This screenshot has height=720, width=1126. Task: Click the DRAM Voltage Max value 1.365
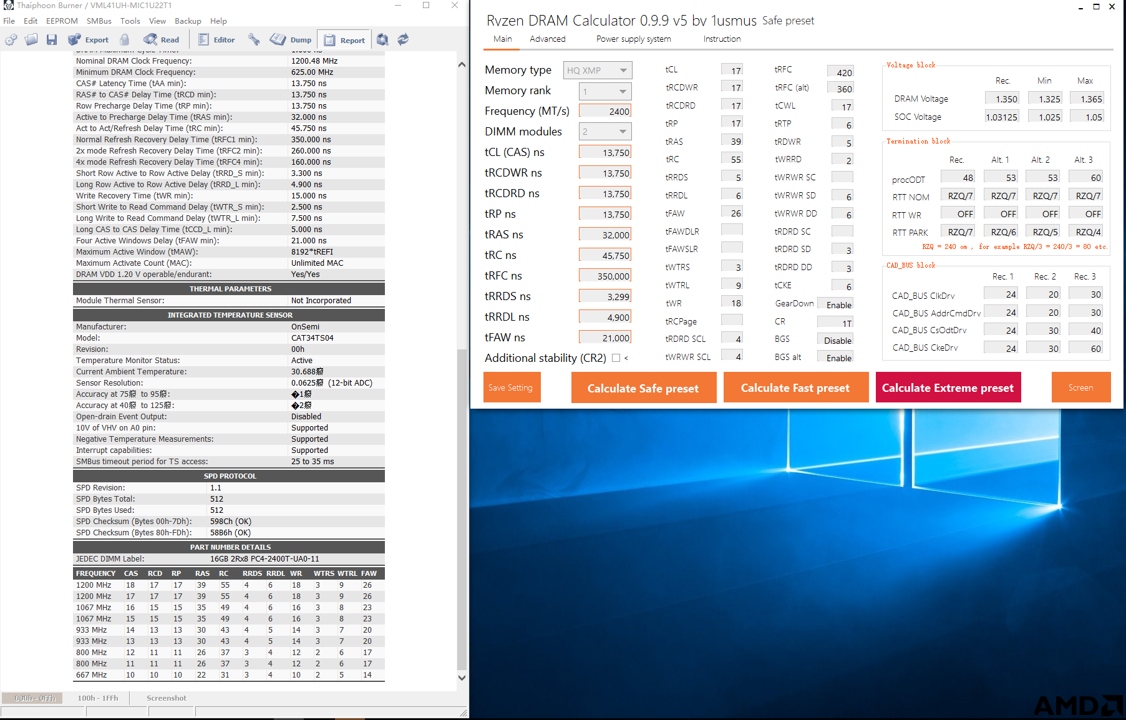1086,99
